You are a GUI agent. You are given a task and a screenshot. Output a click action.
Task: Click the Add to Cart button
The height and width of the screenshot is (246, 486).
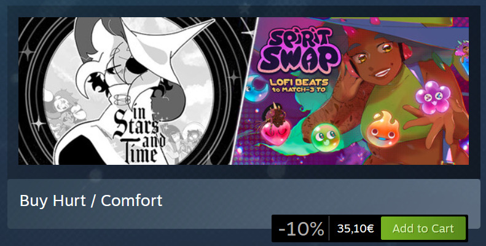coord(423,229)
